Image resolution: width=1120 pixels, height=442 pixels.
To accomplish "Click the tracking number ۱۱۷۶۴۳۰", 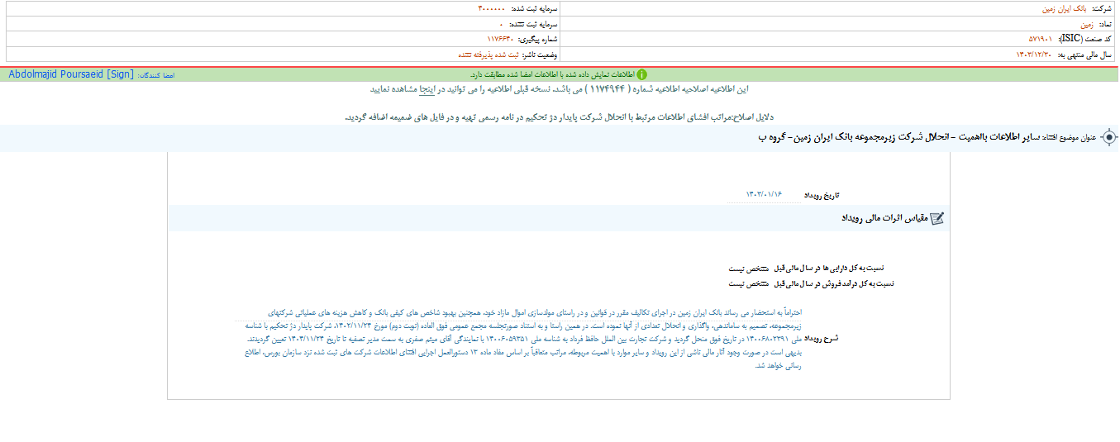I will click(x=500, y=39).
